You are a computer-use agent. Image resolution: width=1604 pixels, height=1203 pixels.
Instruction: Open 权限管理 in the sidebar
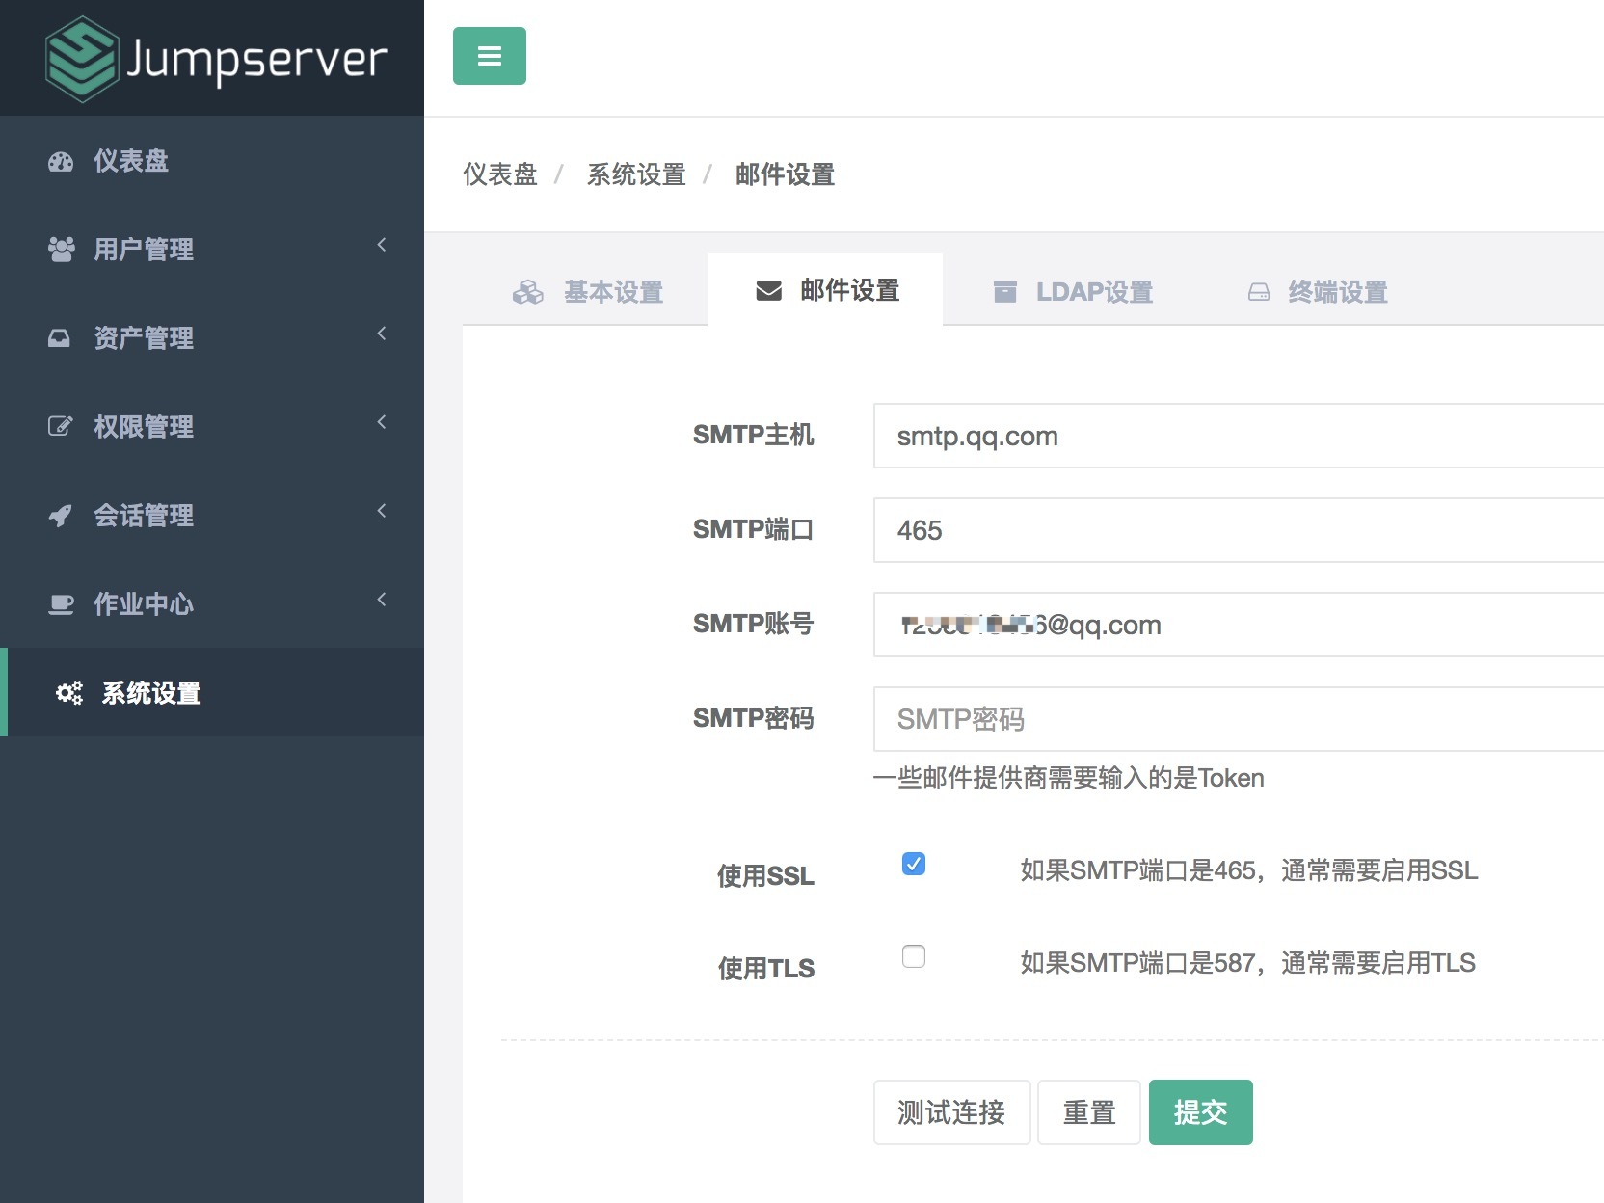212,427
